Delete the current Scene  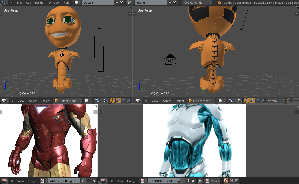[175, 2]
